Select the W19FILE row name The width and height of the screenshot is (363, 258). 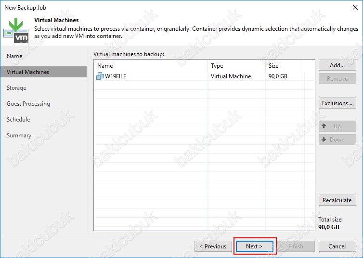click(115, 76)
